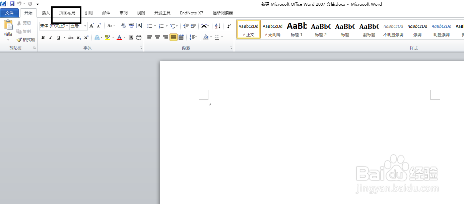Click the 复制 (Copy) button
Screen dimensions: 464x204
tap(24, 31)
